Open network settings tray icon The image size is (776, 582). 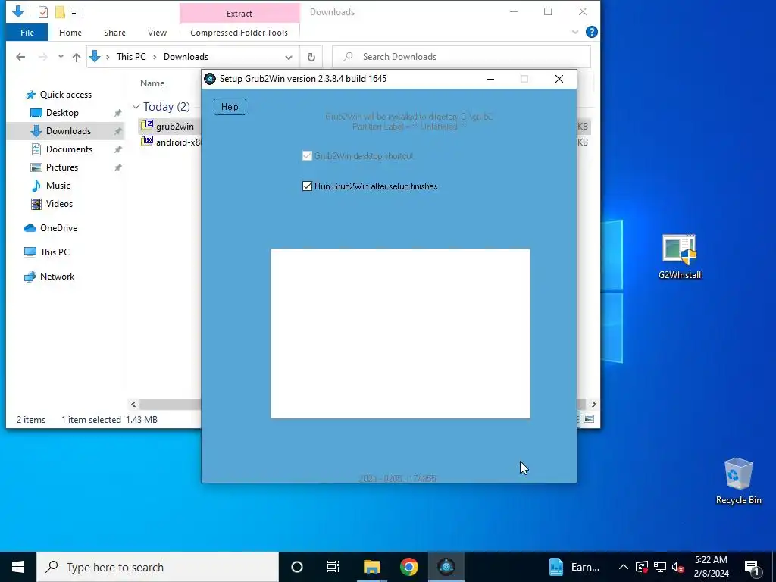click(x=660, y=567)
